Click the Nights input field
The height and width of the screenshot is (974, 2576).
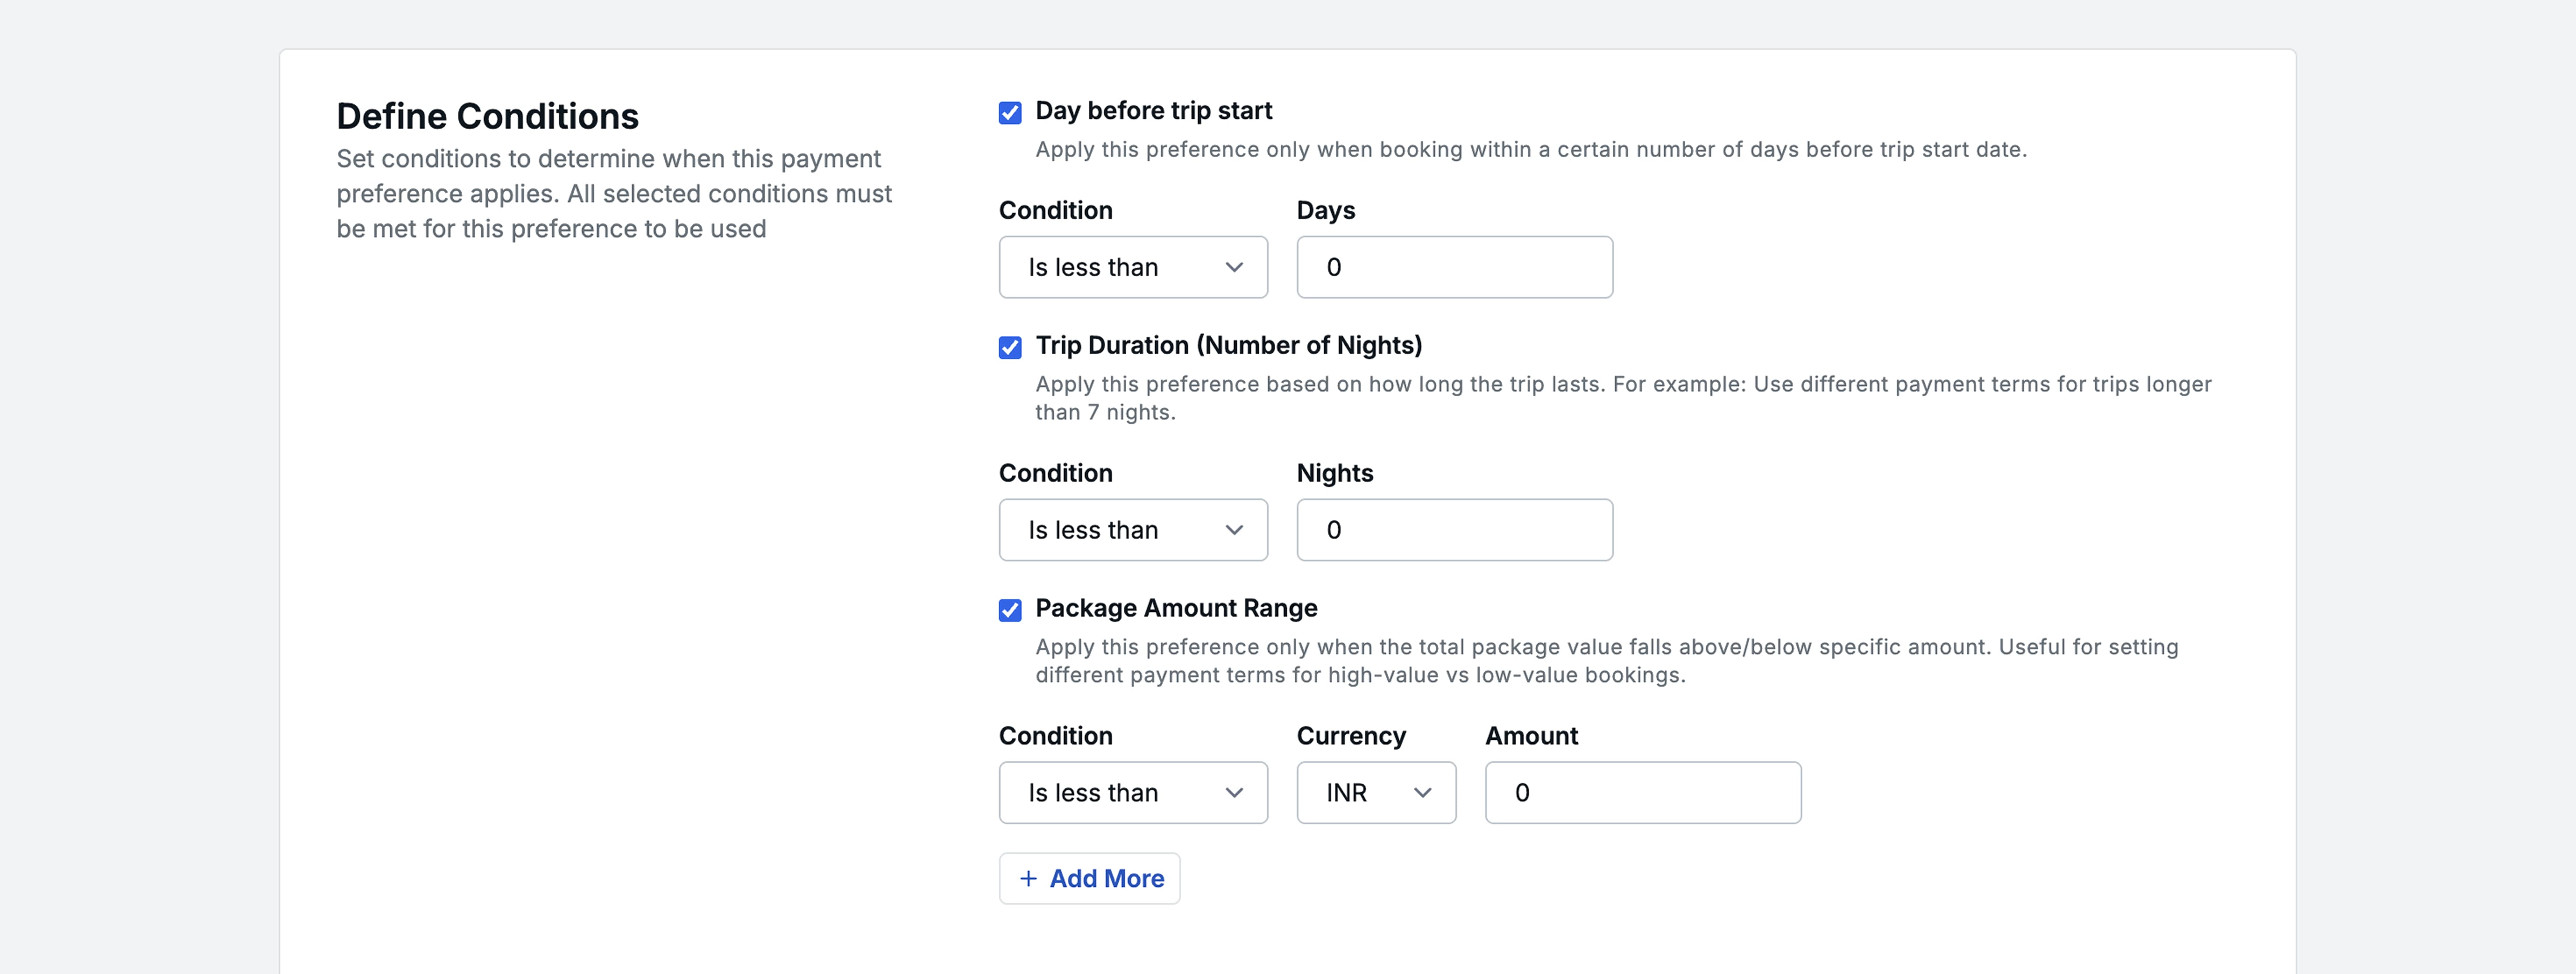point(1454,530)
